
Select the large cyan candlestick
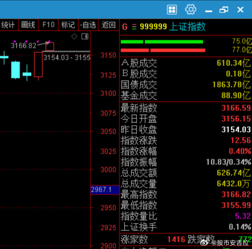click(x=16, y=70)
